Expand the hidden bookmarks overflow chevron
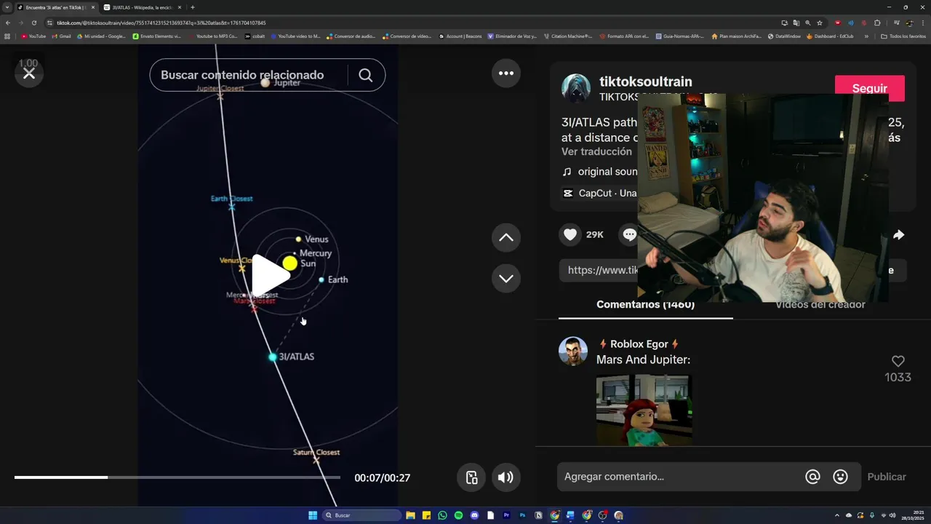931x524 pixels. (x=866, y=36)
